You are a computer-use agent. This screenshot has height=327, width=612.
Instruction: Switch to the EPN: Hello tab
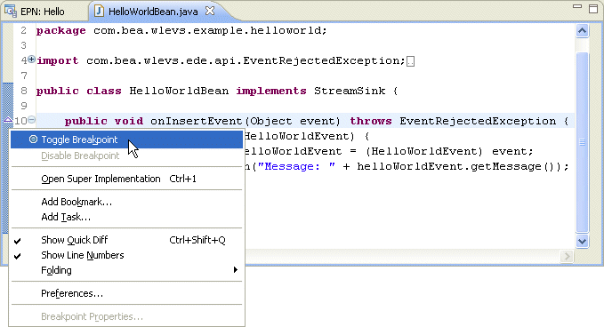(x=42, y=12)
